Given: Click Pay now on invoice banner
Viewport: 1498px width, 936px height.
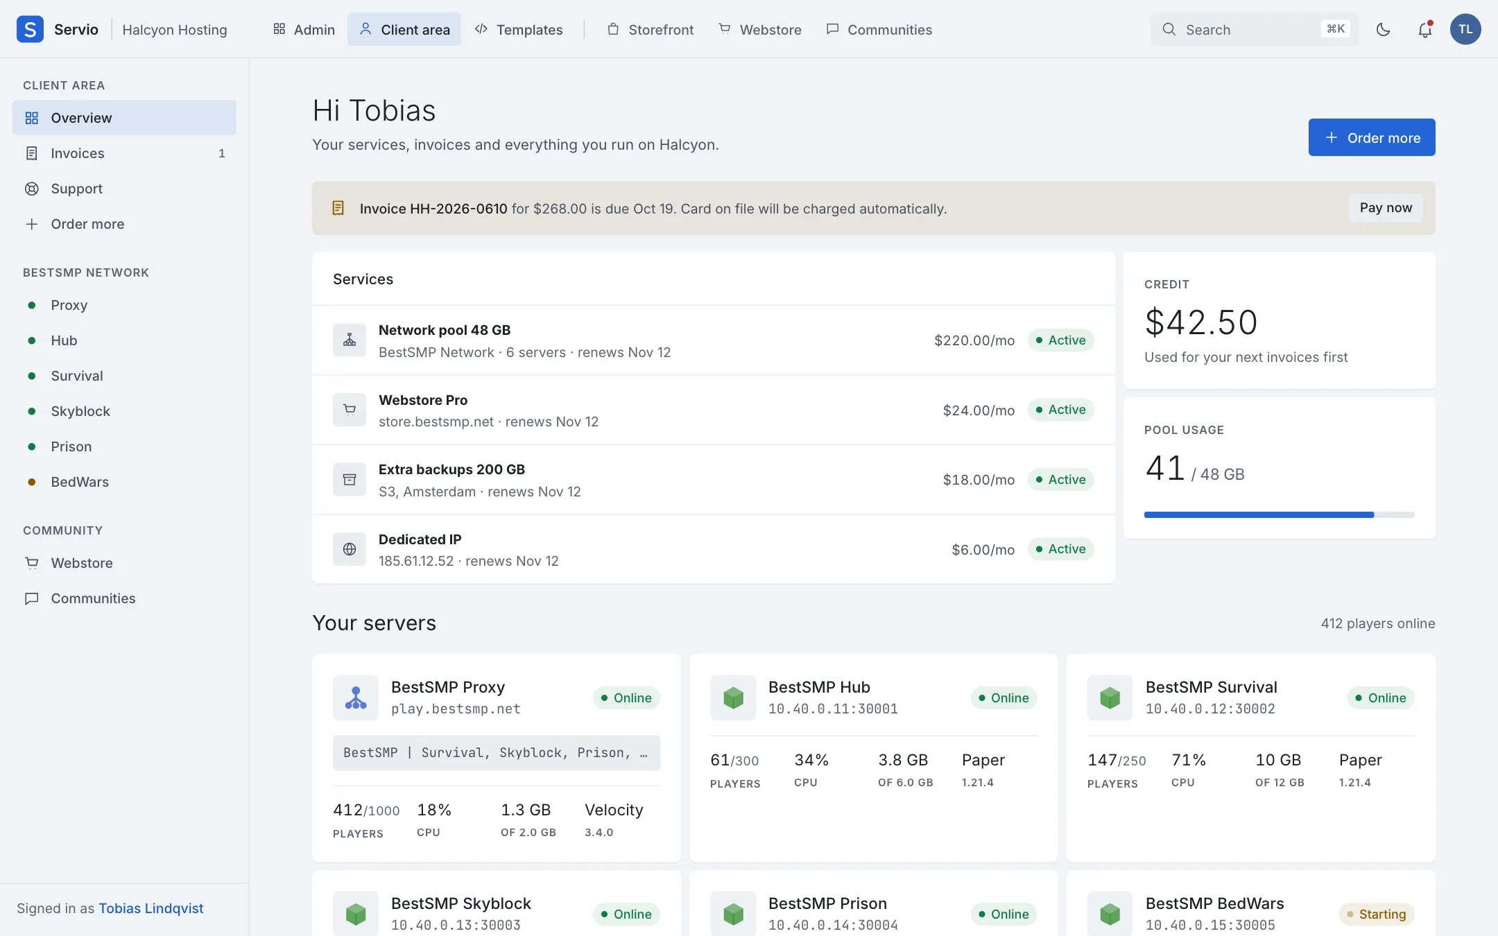Looking at the screenshot, I should (x=1386, y=208).
